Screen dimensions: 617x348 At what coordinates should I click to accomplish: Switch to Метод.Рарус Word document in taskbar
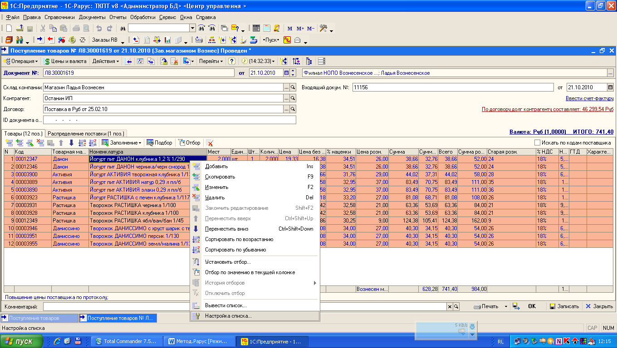click(200, 341)
